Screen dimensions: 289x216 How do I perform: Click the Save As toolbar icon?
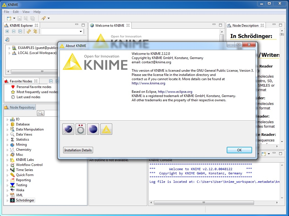pos(26,18)
